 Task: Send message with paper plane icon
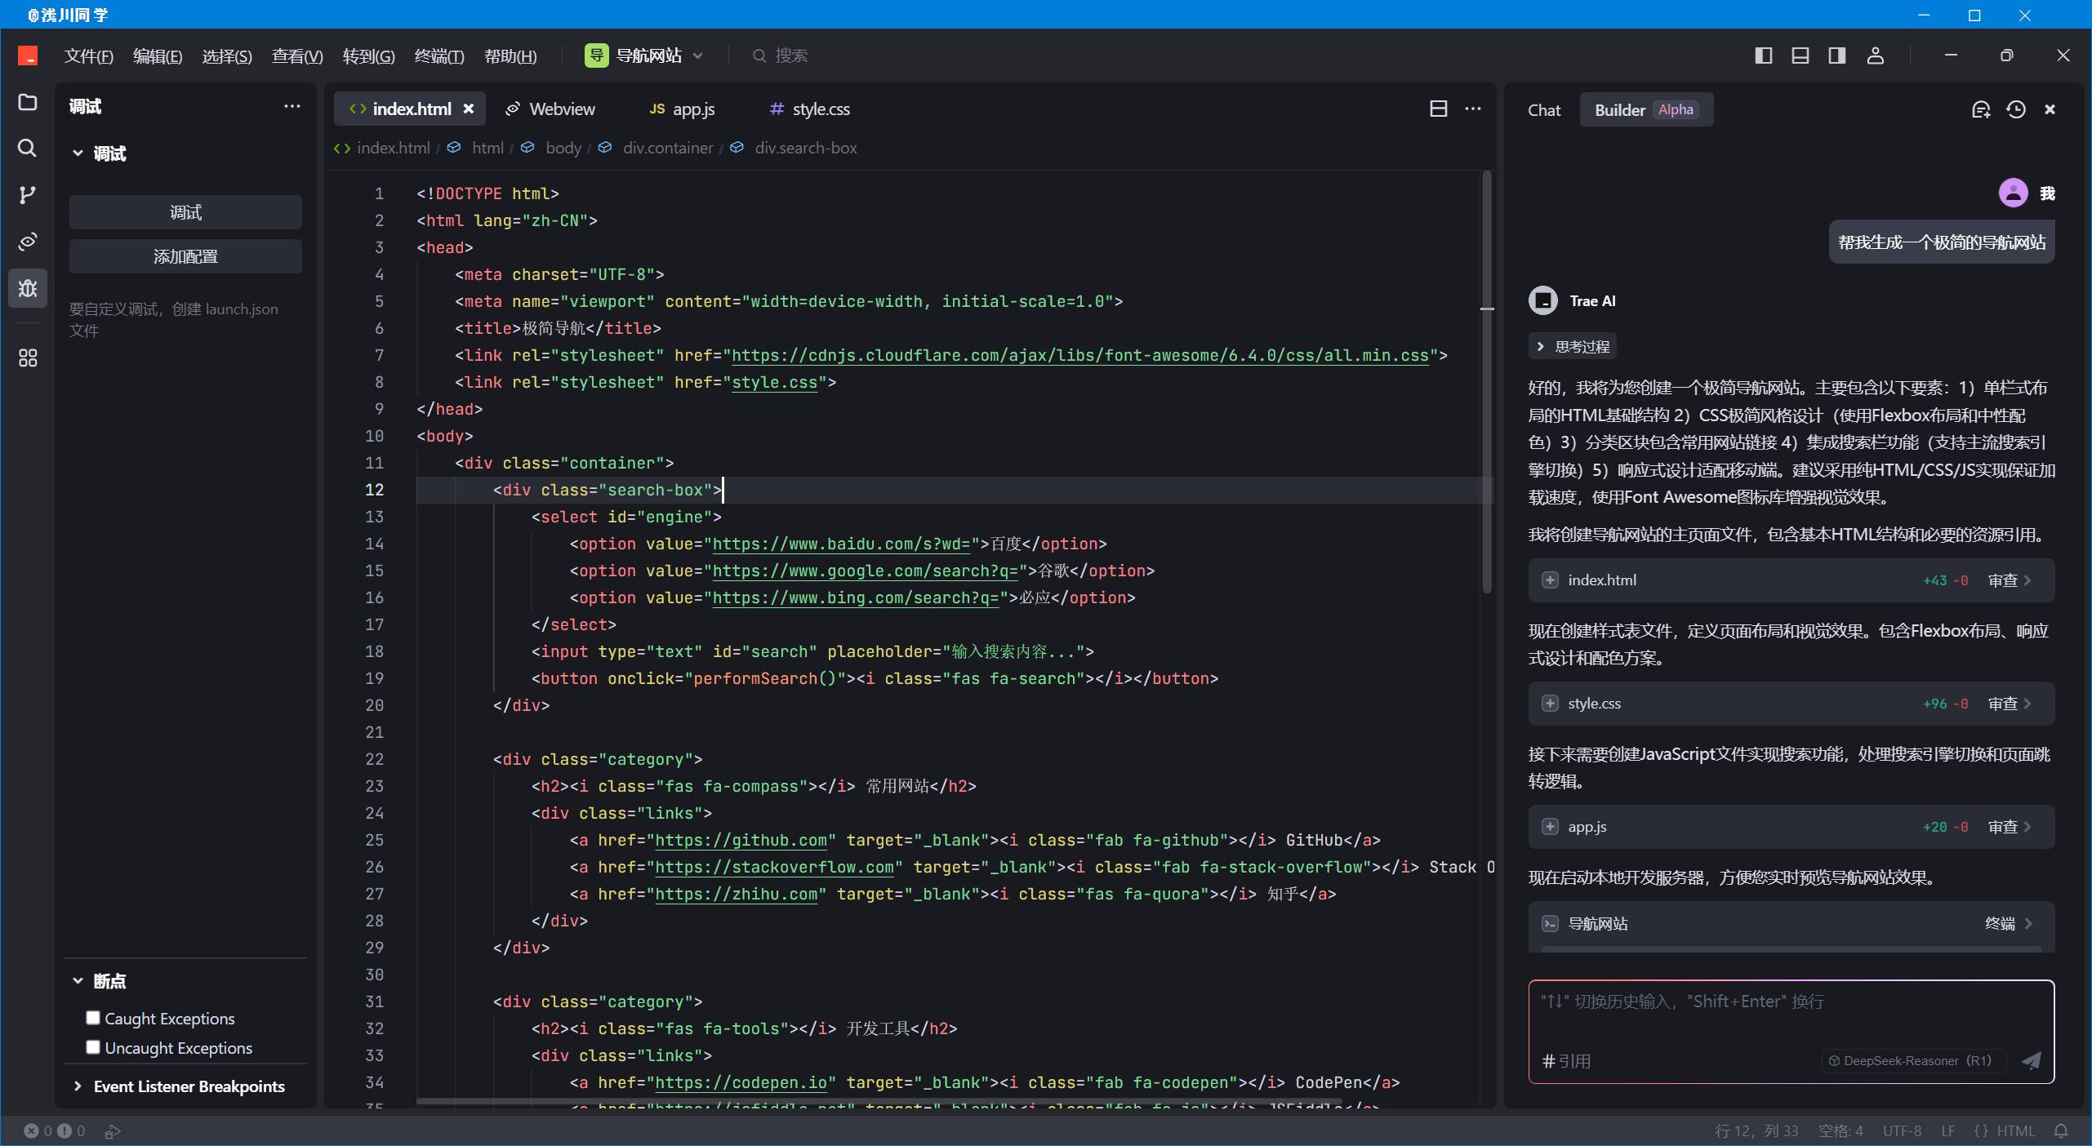pos(2031,1060)
